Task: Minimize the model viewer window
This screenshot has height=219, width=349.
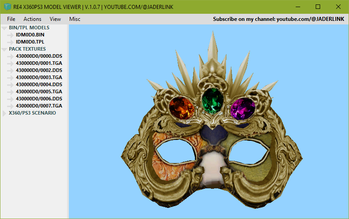Action: pos(298,7)
